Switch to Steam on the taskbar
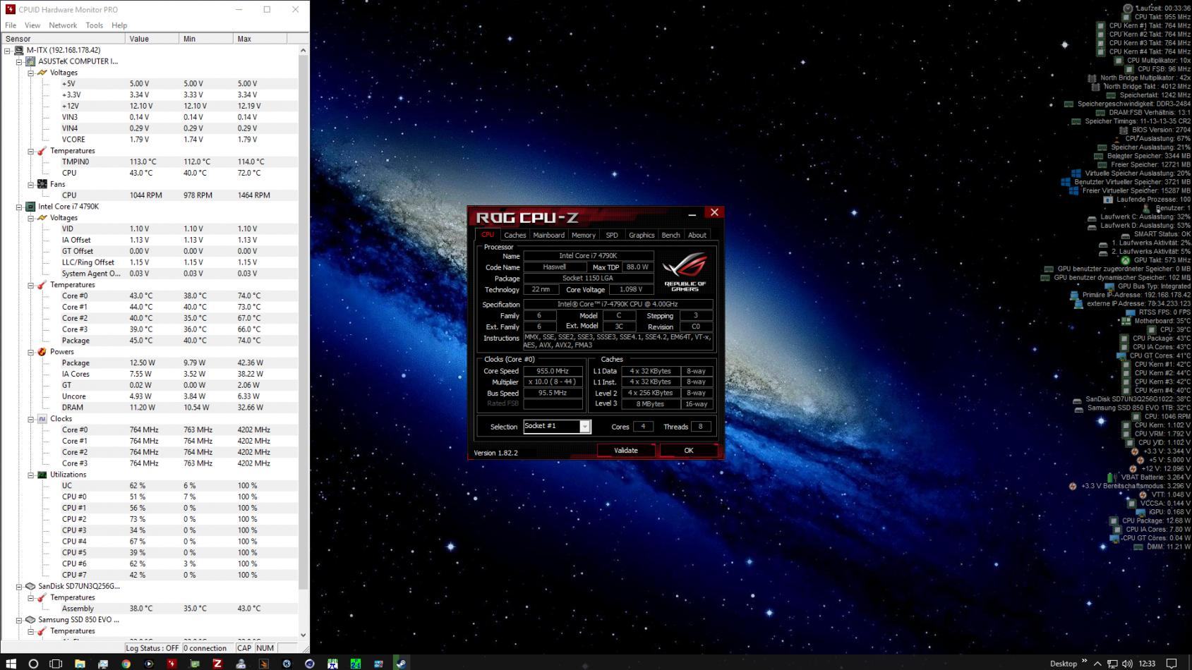Image resolution: width=1192 pixels, height=670 pixels. pos(400,663)
